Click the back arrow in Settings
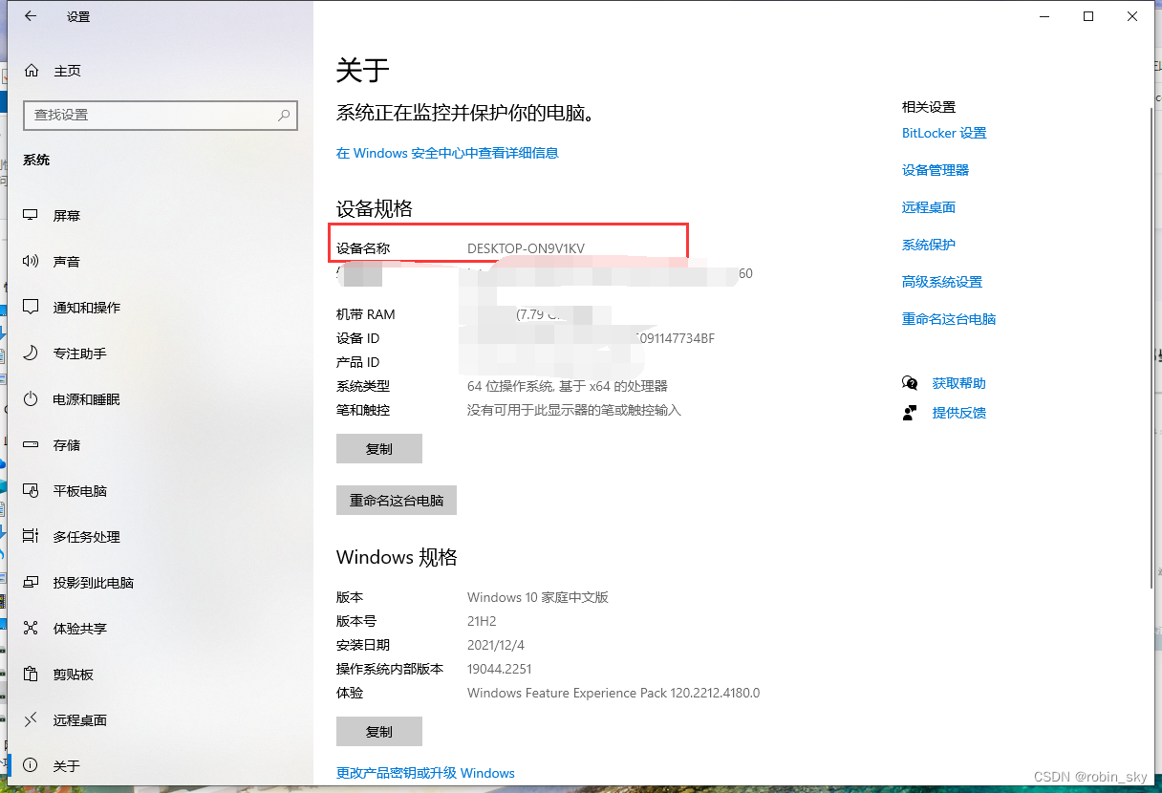The image size is (1162, 793). (x=31, y=16)
